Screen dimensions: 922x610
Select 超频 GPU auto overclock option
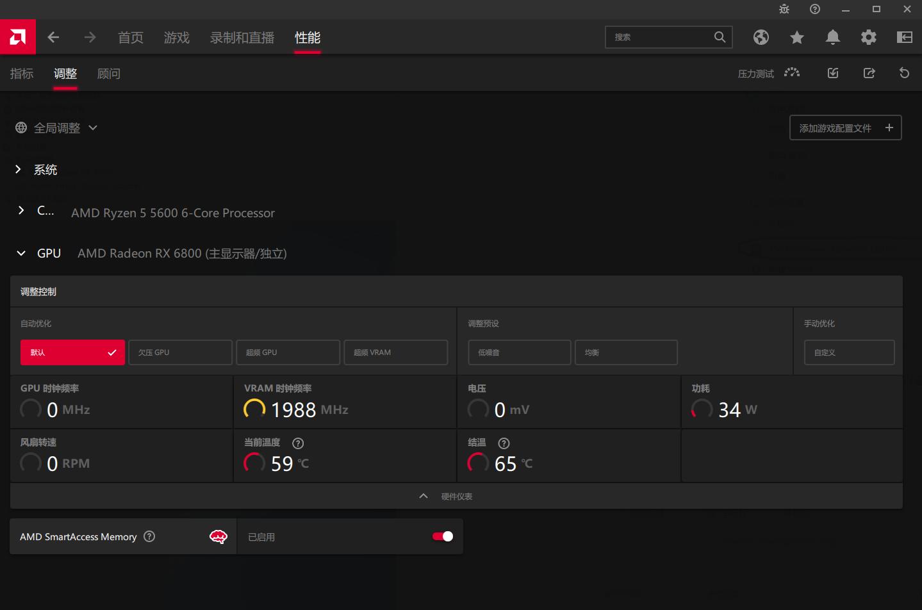point(288,352)
